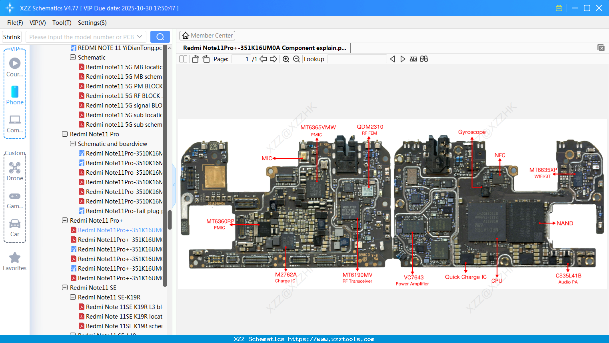Viewport: 609px width, 343px height.
Task: Rotate the PDF page counterclockwise
Action: (x=195, y=59)
